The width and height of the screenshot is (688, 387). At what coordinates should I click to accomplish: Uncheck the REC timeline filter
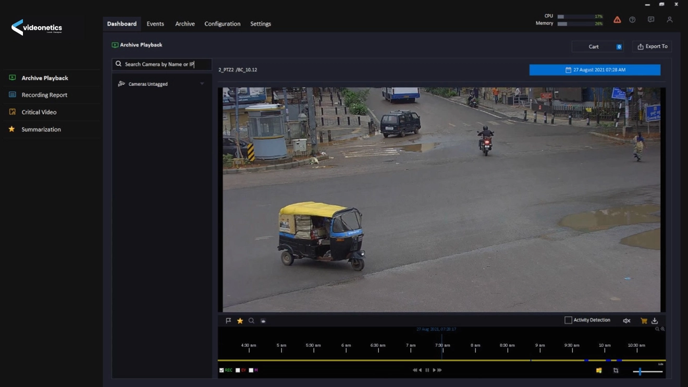[x=222, y=370]
